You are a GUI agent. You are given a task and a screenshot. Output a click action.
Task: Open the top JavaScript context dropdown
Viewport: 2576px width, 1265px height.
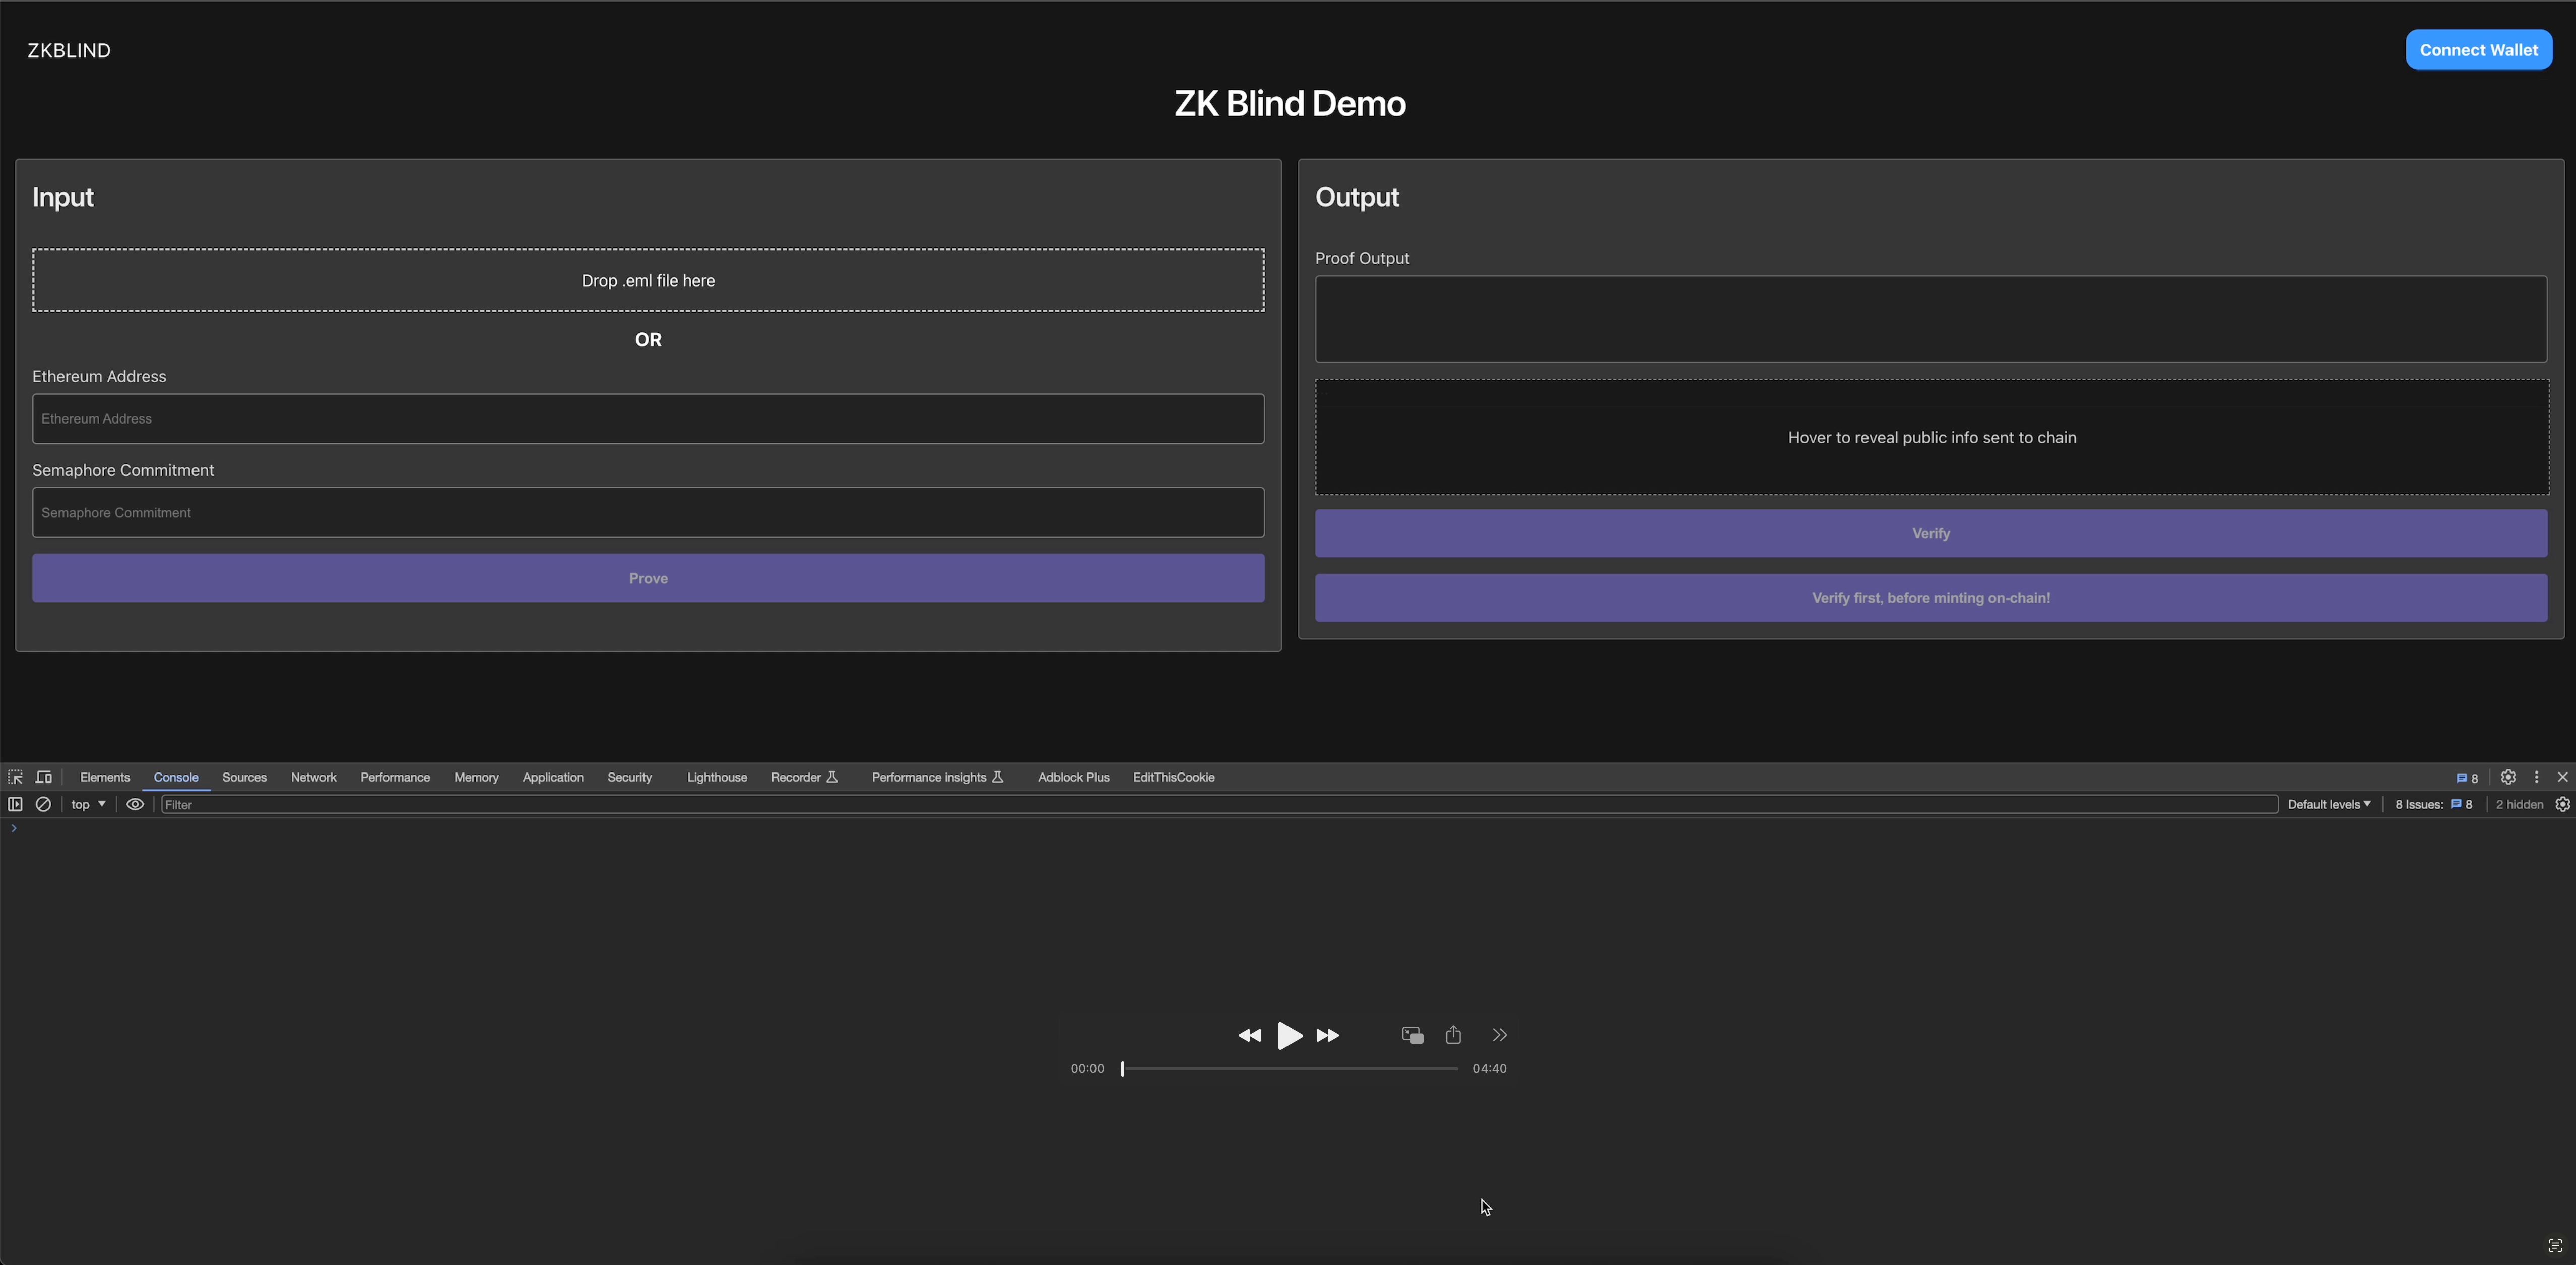[x=88, y=804]
